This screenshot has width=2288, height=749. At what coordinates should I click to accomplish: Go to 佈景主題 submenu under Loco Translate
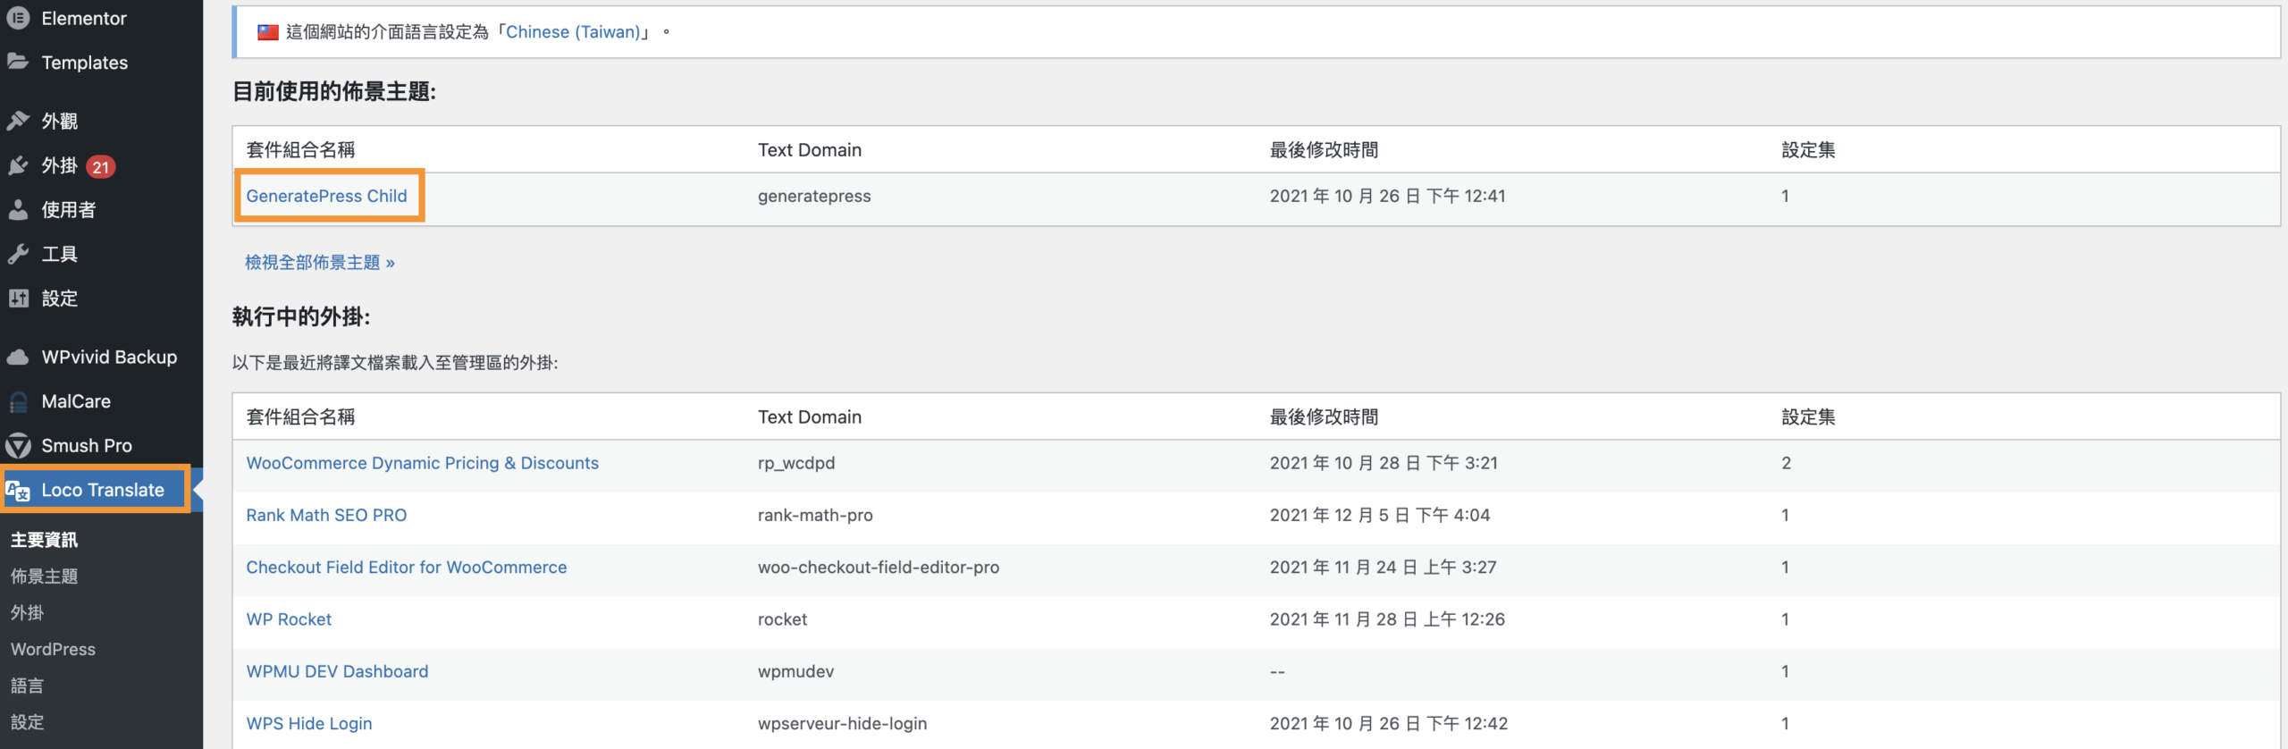(x=44, y=576)
